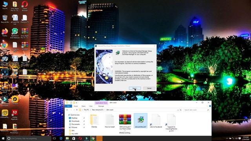Switch to the Share ribbon tab

(84, 106)
